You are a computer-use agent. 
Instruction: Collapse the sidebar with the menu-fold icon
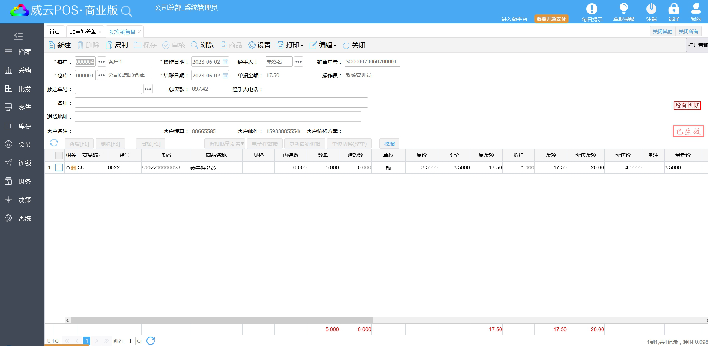pos(18,36)
